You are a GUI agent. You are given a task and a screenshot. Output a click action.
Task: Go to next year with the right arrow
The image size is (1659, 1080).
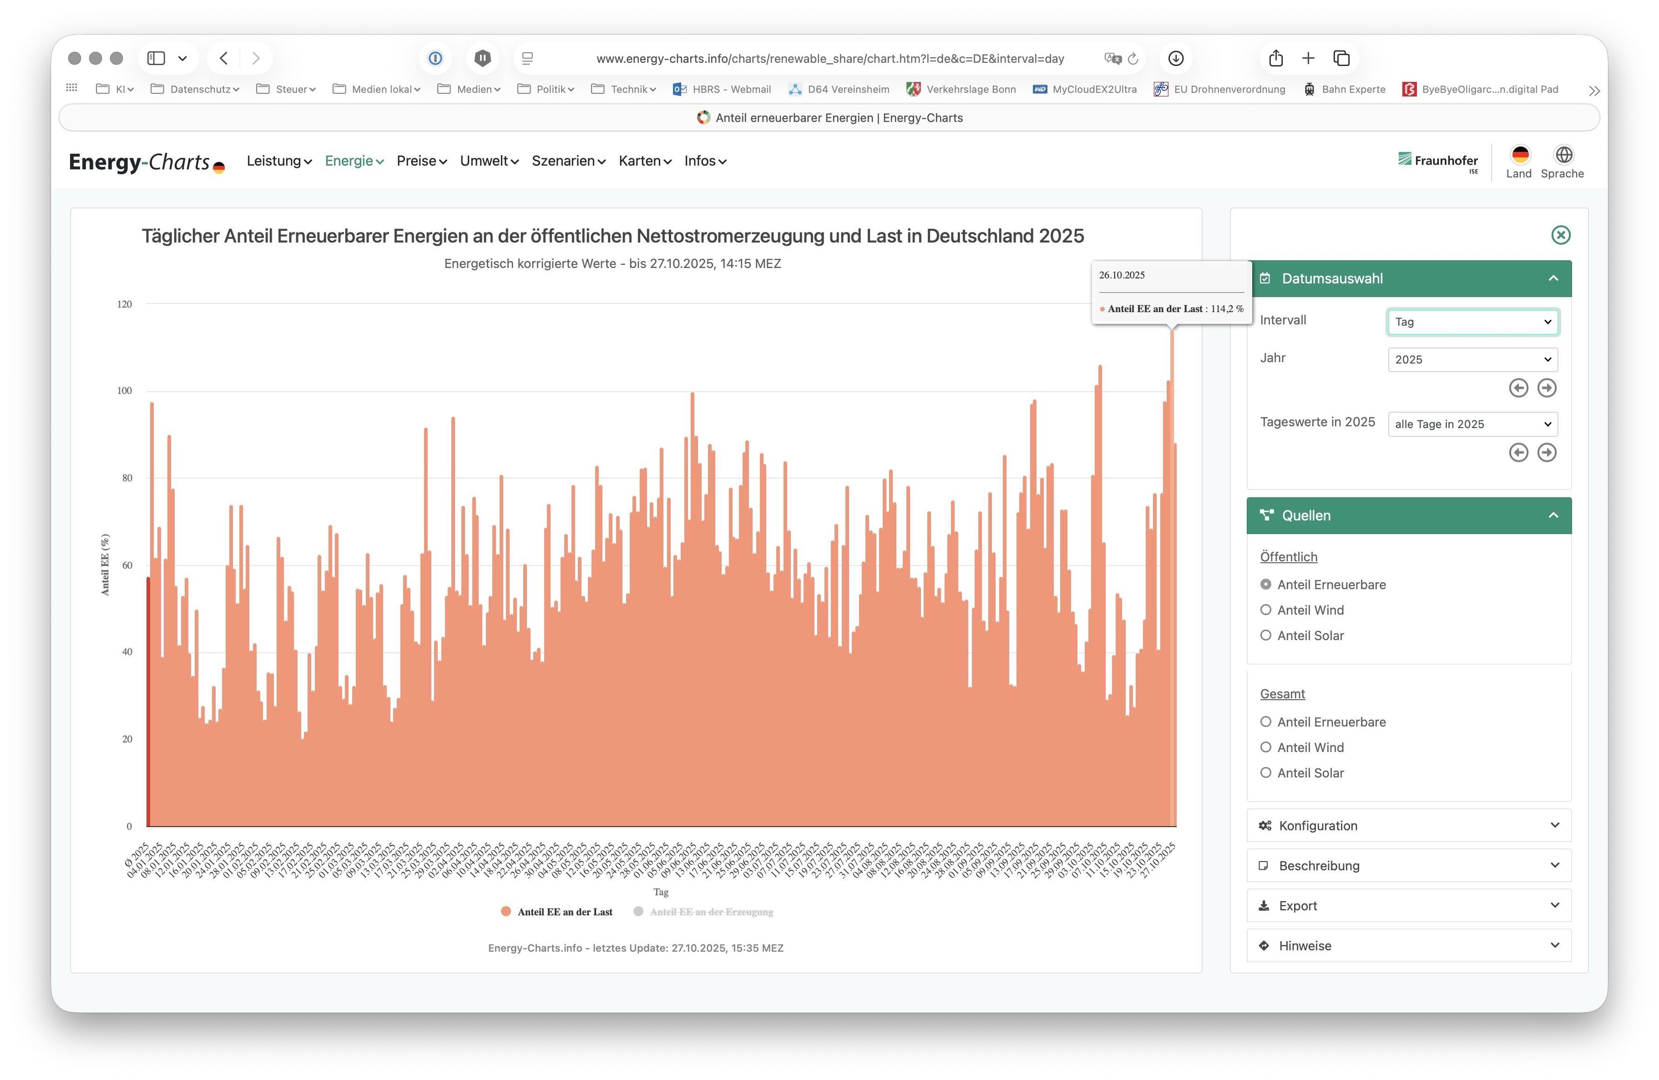click(1546, 388)
